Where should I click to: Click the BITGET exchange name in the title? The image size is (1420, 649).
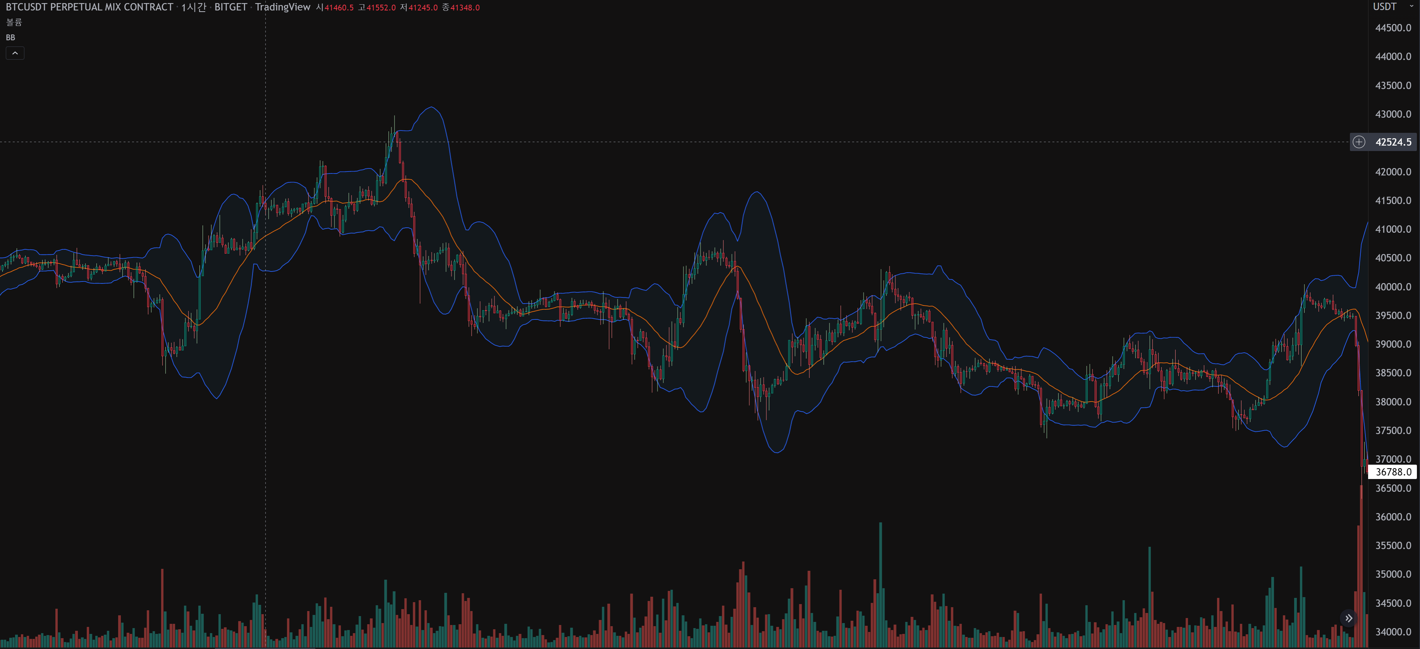point(230,7)
